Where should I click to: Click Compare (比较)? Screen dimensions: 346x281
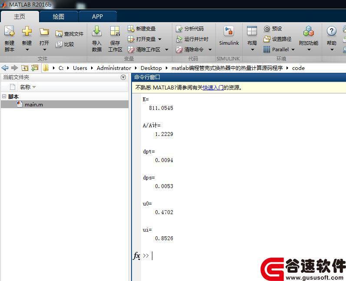click(65, 44)
